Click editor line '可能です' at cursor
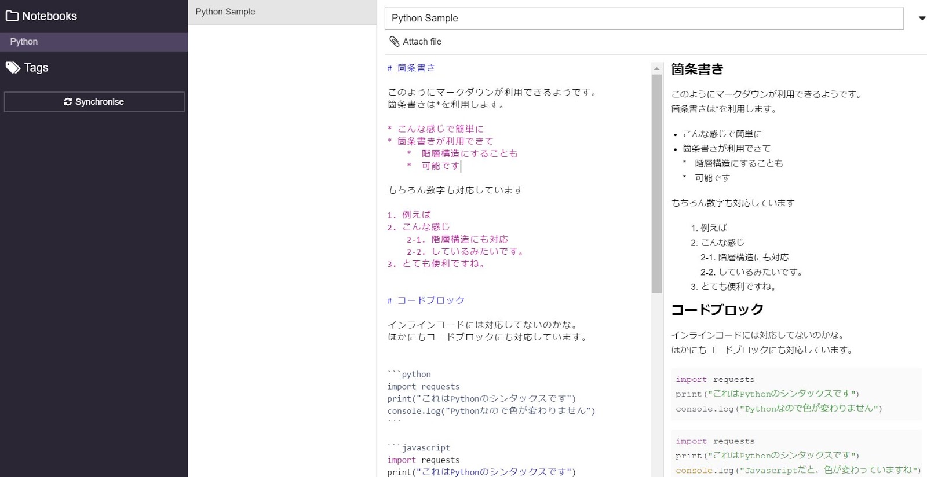Viewport: 927px width, 477px height. [x=433, y=166]
